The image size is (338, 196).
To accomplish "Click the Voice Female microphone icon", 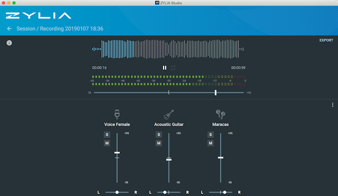I will click(117, 114).
